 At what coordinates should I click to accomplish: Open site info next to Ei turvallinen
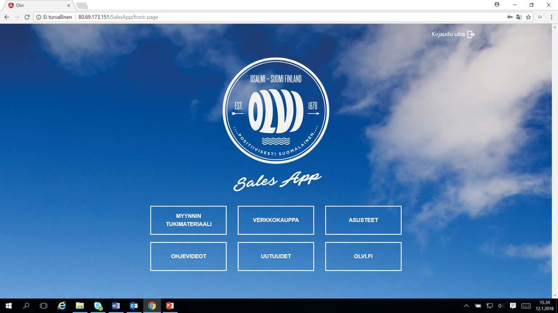point(39,17)
